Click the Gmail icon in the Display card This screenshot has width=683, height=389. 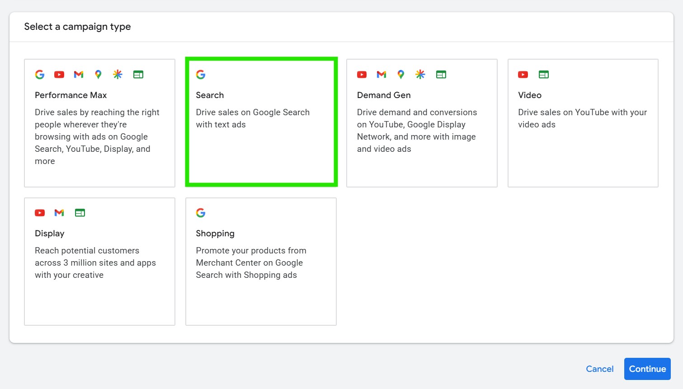point(59,213)
